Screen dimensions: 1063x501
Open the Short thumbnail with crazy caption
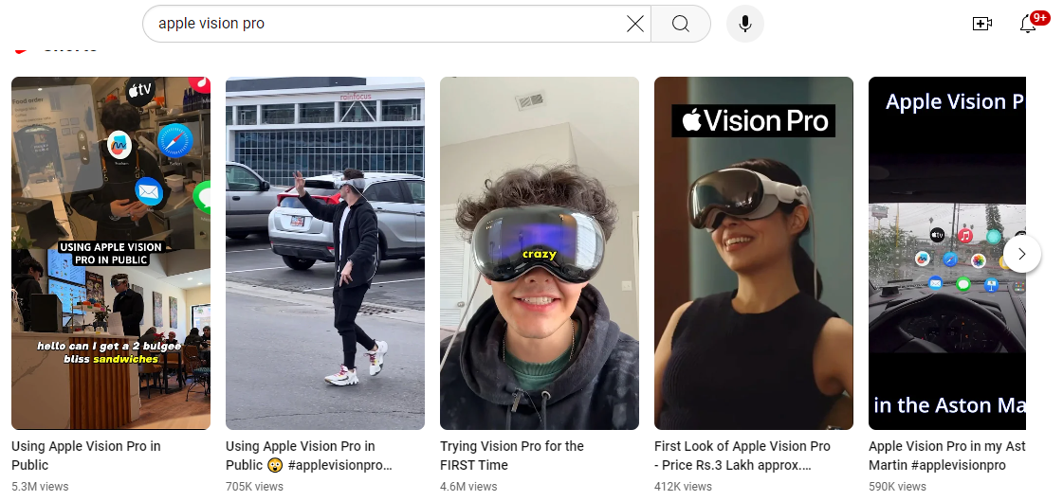click(540, 253)
